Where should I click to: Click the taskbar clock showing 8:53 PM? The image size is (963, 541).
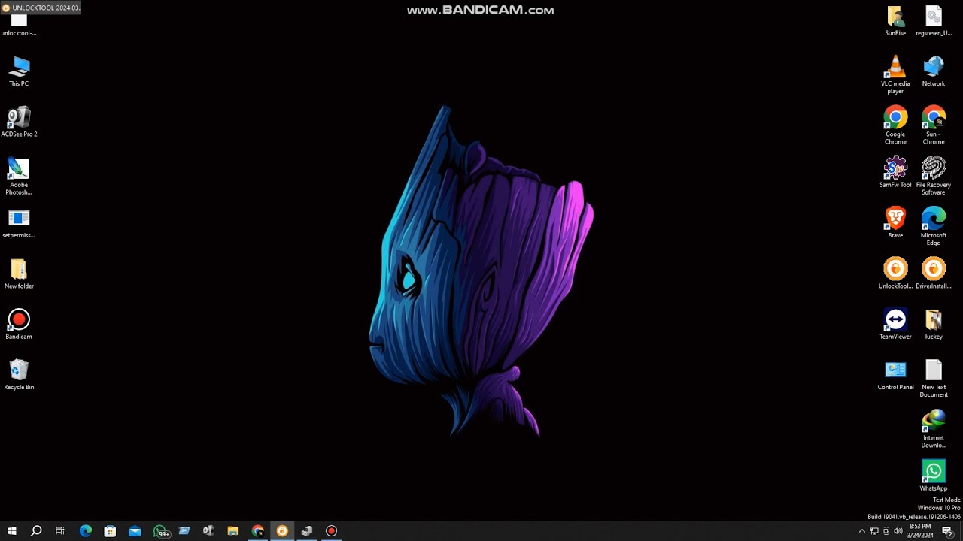920,531
